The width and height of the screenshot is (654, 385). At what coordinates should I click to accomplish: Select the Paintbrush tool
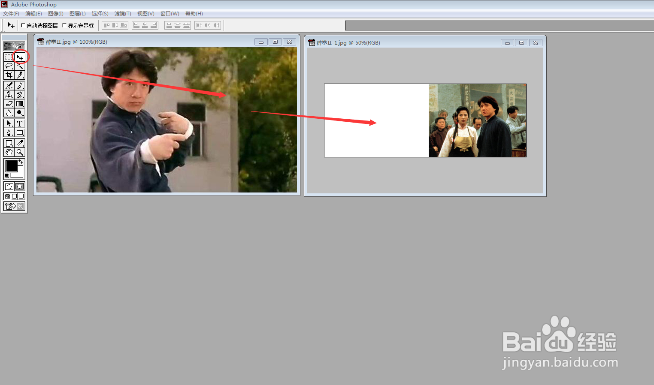(20, 86)
